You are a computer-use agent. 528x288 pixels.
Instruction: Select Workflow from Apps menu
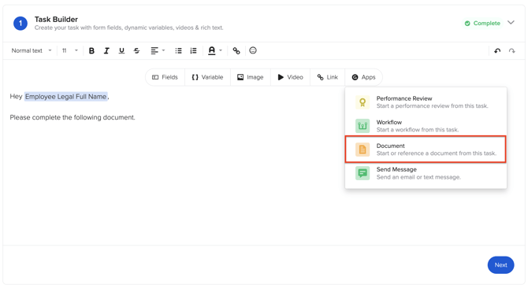[x=426, y=126]
